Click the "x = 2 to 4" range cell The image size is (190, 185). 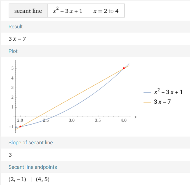click(x=106, y=11)
